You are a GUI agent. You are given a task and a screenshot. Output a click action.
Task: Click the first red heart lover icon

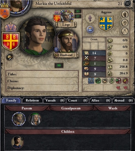[118, 88]
